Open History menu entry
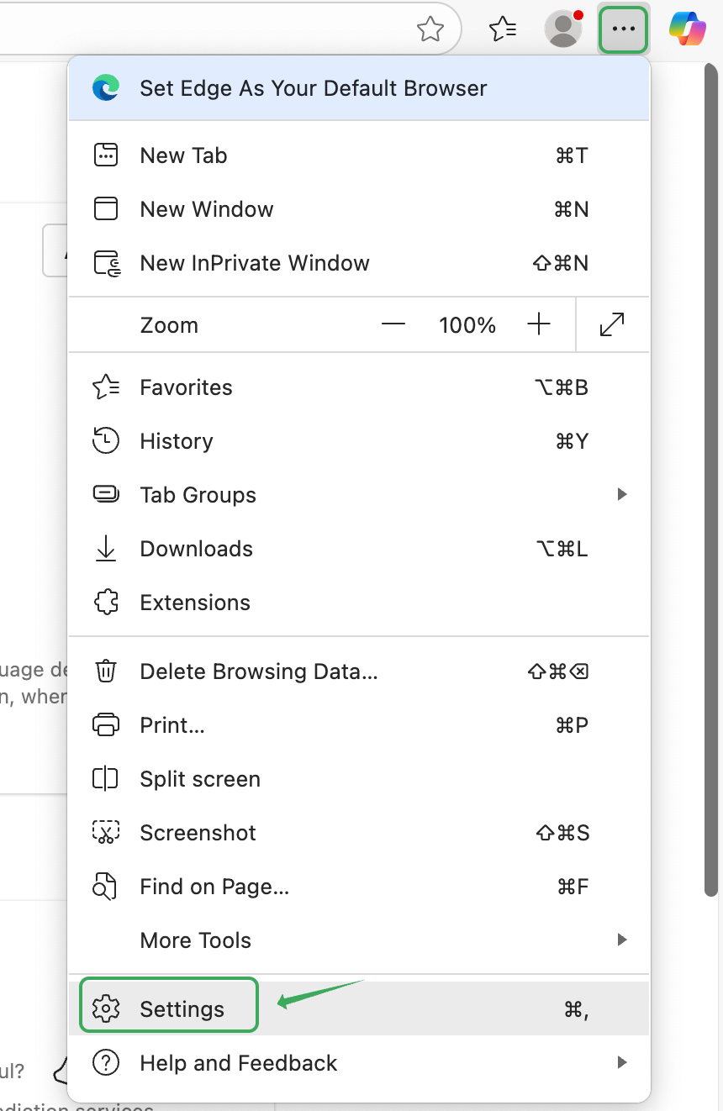The image size is (723, 1111). pyautogui.click(x=359, y=441)
